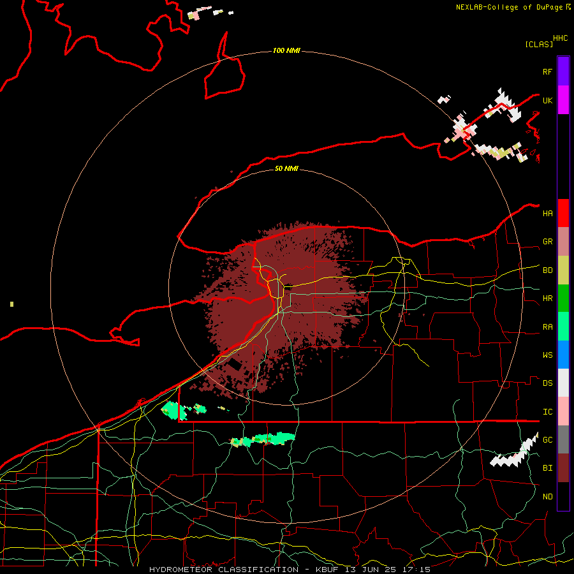The image size is (574, 574).
Task: Click the red HA legend color swatch
Action: coord(563,213)
